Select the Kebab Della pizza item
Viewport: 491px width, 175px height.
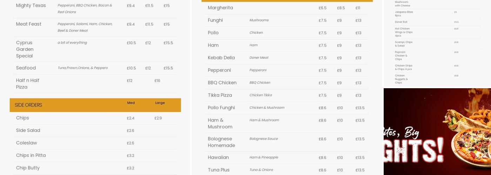click(221, 58)
